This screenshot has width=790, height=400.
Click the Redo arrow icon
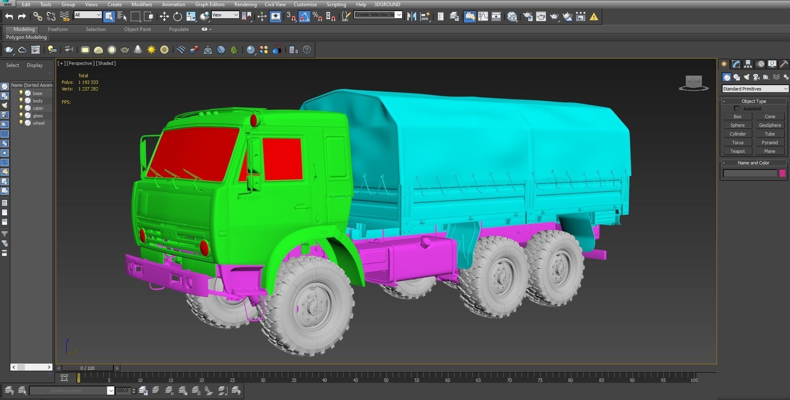22,17
